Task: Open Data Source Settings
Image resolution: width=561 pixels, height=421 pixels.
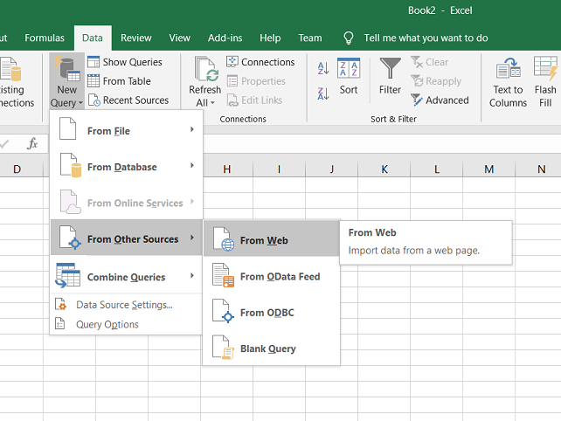Action: [x=127, y=305]
